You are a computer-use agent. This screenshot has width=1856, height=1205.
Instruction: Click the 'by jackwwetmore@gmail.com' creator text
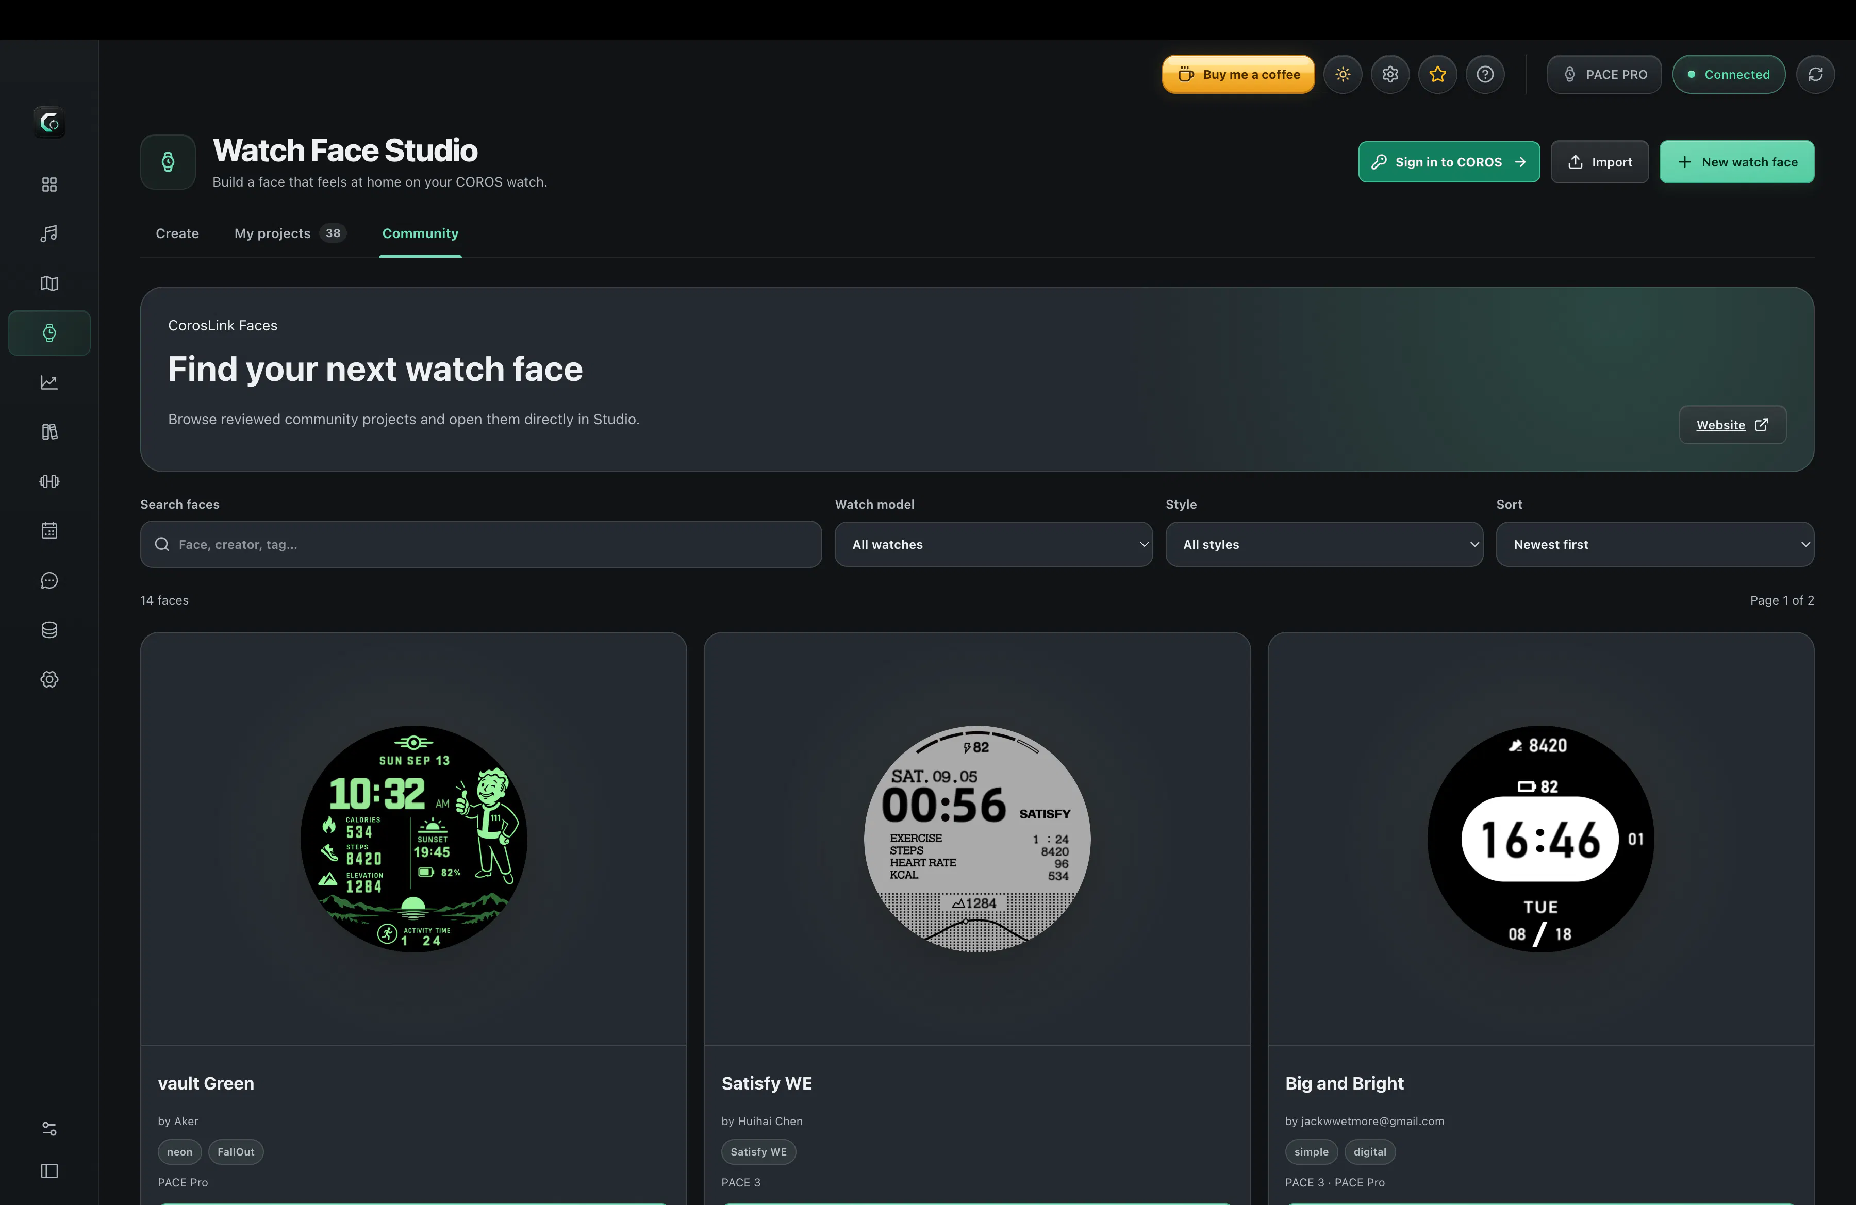click(x=1365, y=1121)
